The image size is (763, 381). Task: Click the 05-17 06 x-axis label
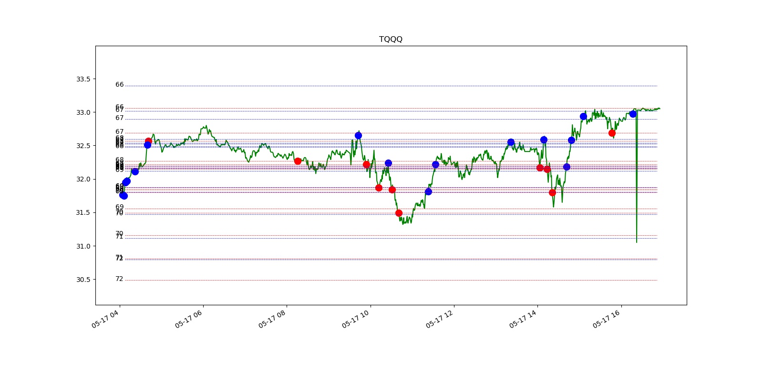188,319
